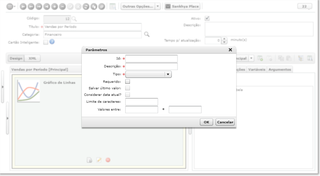Viewport: 320px width, 176px height.
Task: Click the cancel X toolbar icon
Action: pyautogui.click(x=78, y=6)
